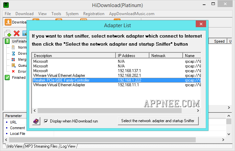Screen dimensions: 235x151
Task: Sort by IP Address column header
Action: [132, 56]
